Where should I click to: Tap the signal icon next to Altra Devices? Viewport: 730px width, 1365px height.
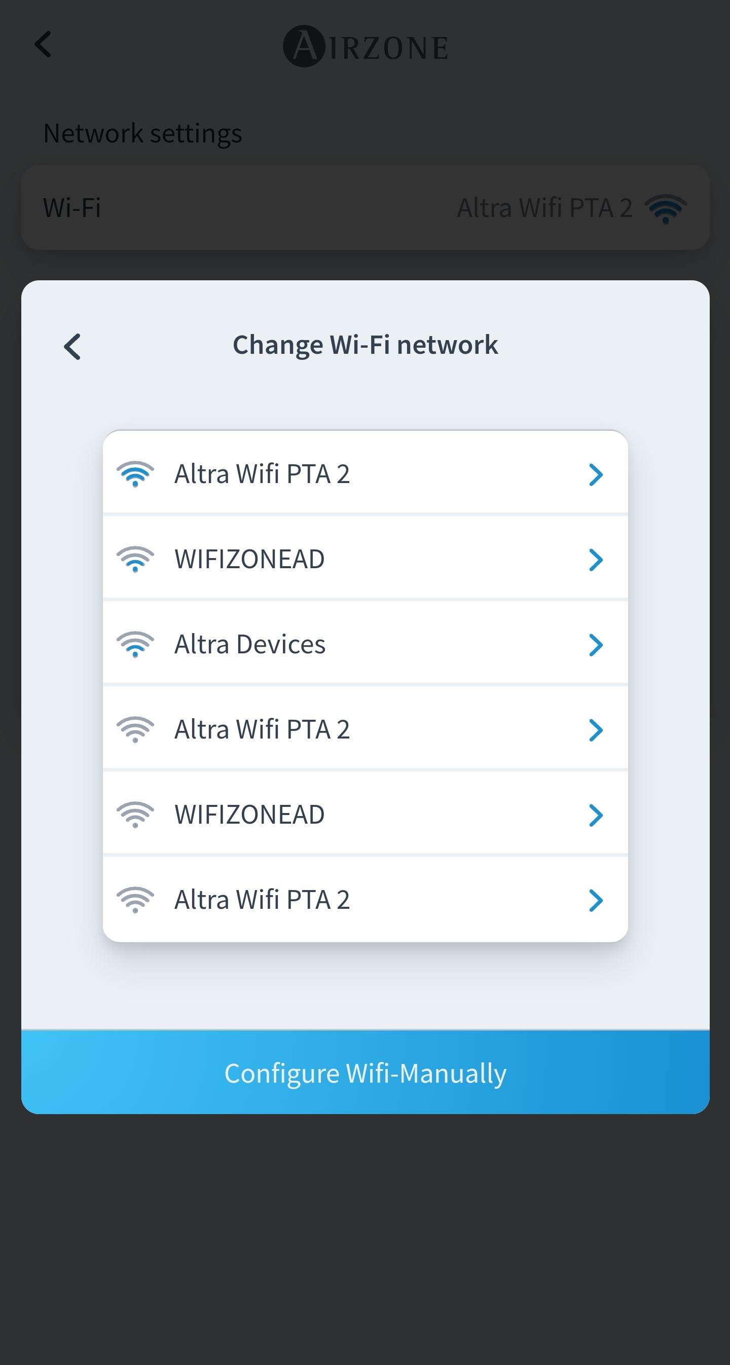(135, 644)
